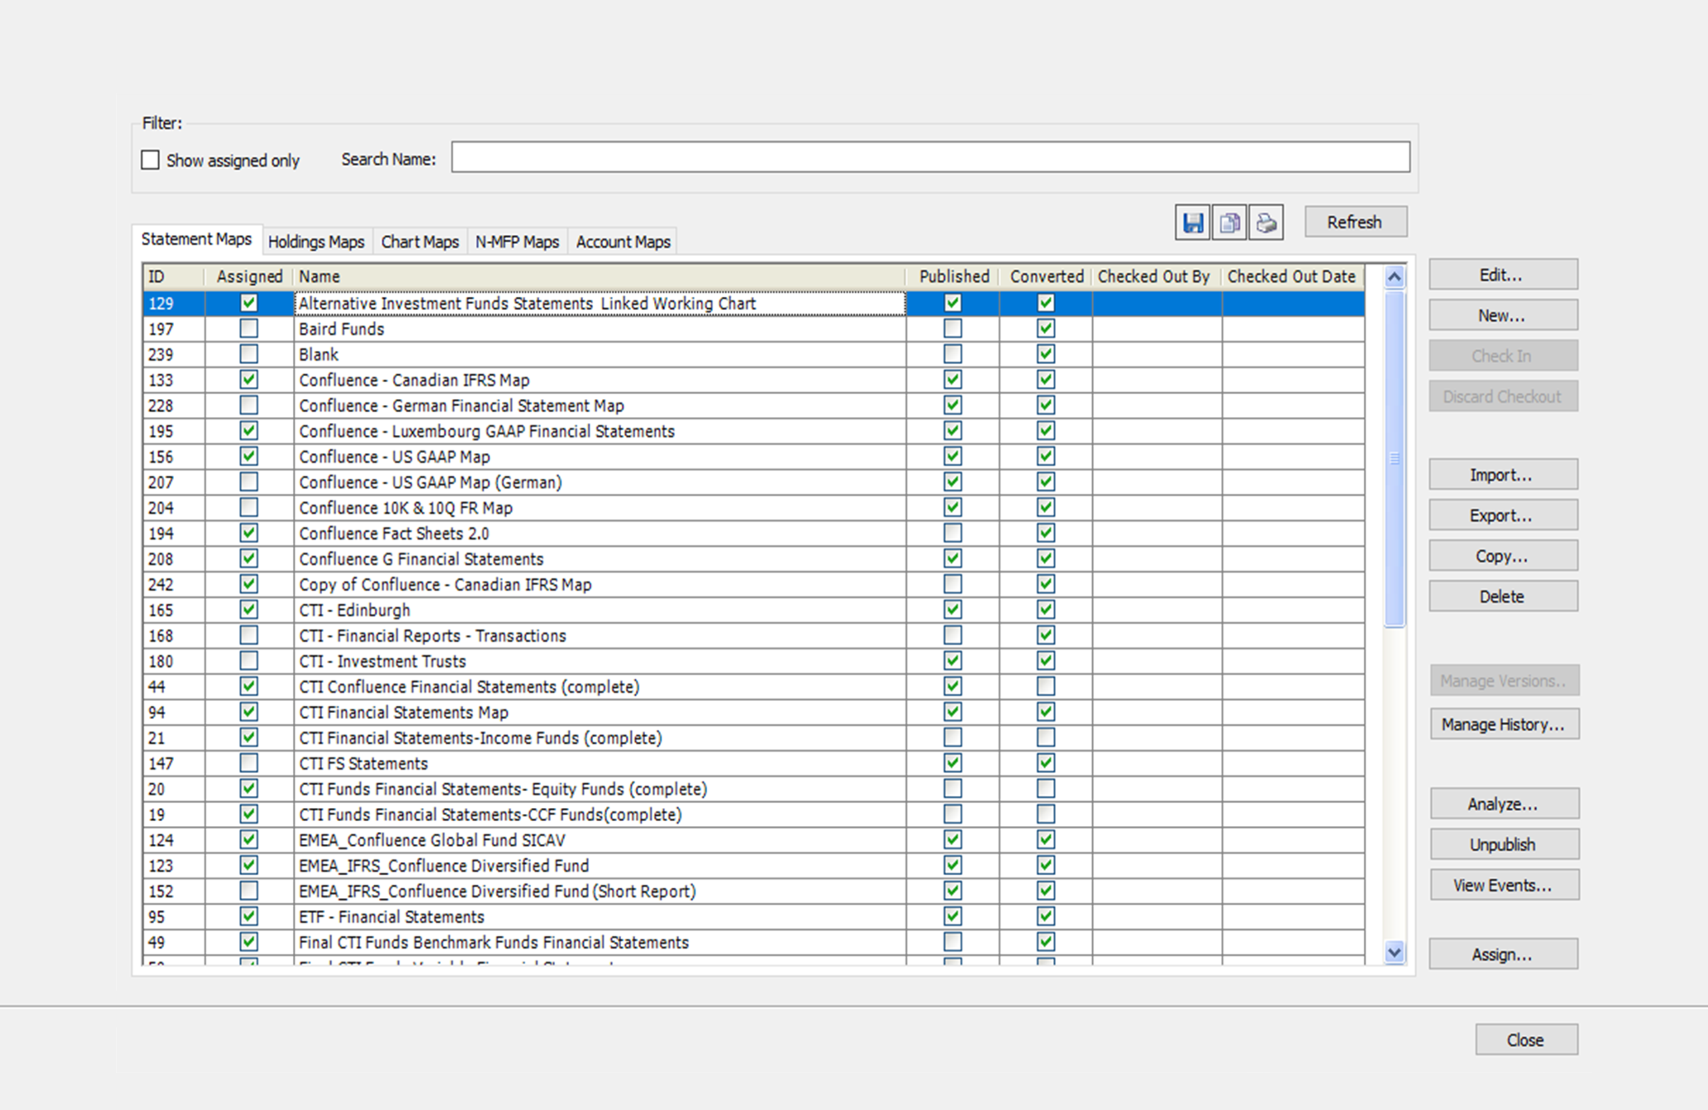Check Assigned box for Baird Funds

(x=248, y=329)
